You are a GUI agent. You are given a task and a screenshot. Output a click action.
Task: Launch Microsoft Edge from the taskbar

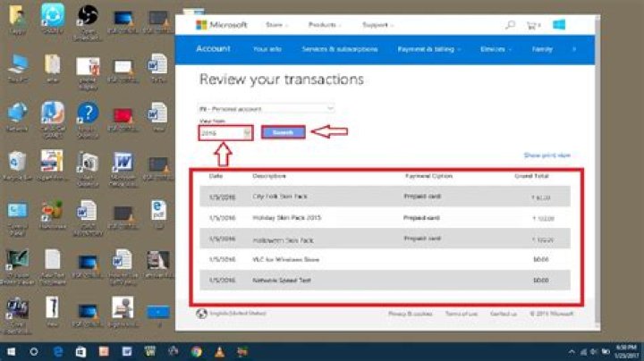click(x=58, y=351)
